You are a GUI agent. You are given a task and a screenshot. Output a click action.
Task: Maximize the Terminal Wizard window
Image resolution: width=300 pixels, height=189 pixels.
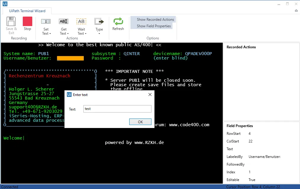[287, 4]
